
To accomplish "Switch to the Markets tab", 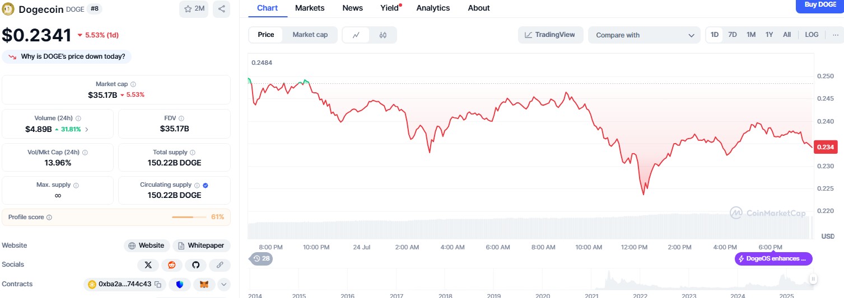I will click(309, 8).
